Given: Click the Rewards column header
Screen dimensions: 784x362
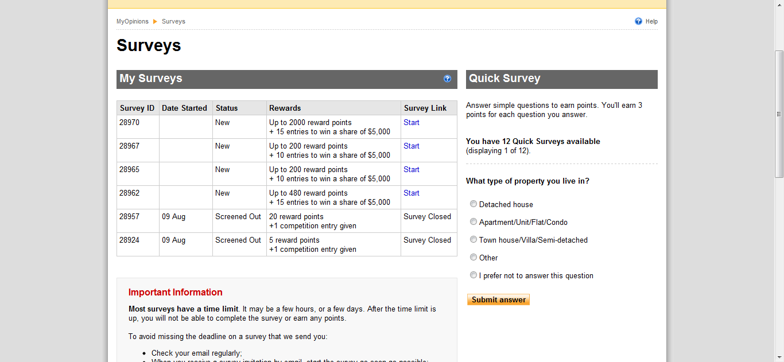Looking at the screenshot, I should tap(285, 108).
